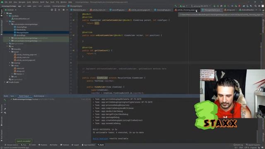This screenshot has height=149, width=265.
Task: Hide the Project panel with minimize icon
Action: pyautogui.click(x=67, y=10)
